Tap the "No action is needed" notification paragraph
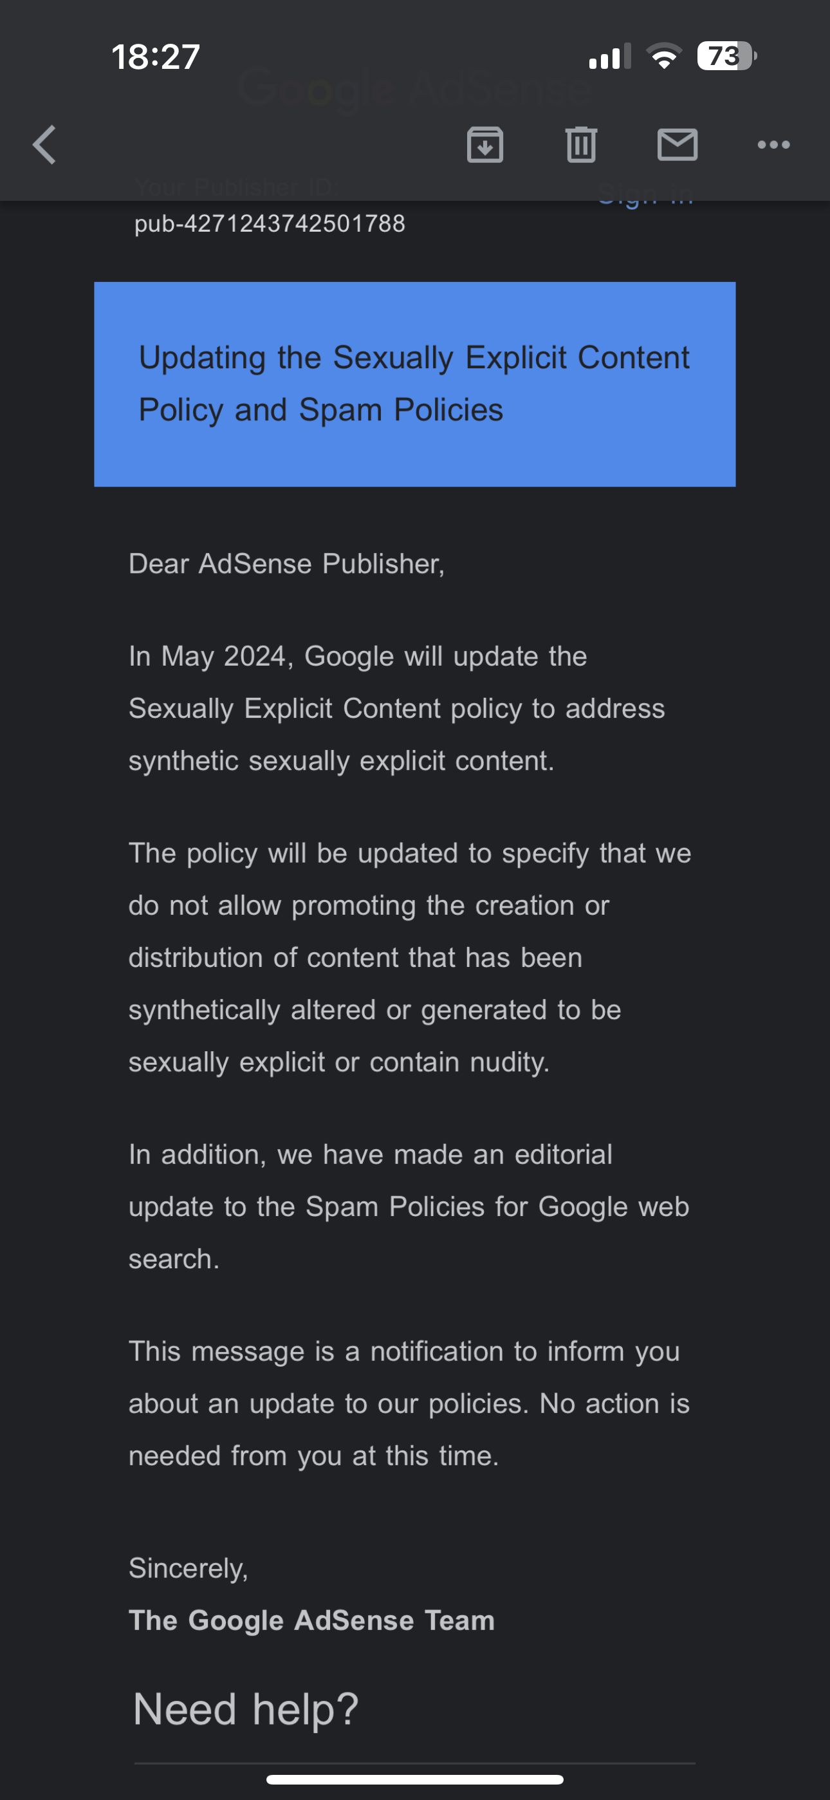 pyautogui.click(x=409, y=1403)
